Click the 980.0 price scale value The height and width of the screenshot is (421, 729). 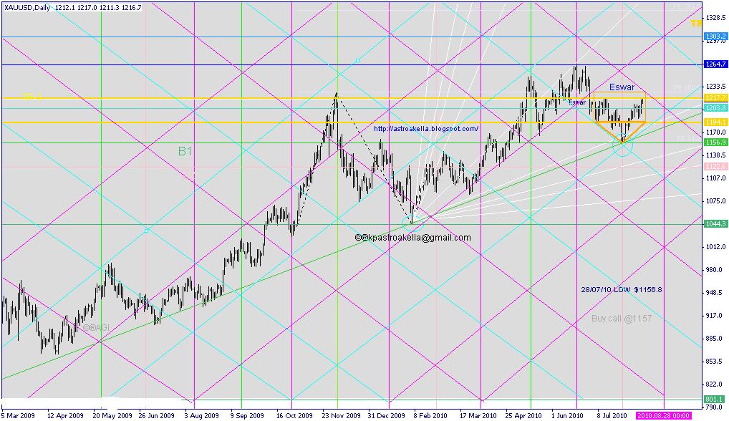click(714, 270)
